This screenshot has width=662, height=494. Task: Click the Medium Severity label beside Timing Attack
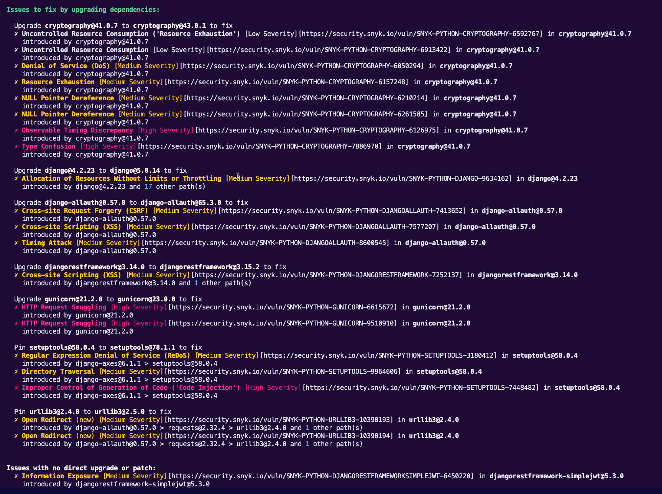click(x=108, y=243)
